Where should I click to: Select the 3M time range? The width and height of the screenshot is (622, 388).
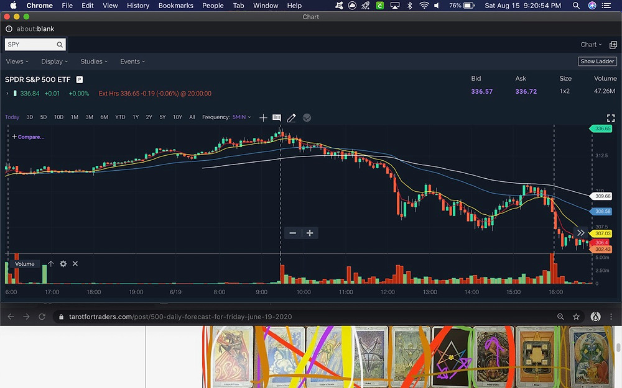point(89,117)
